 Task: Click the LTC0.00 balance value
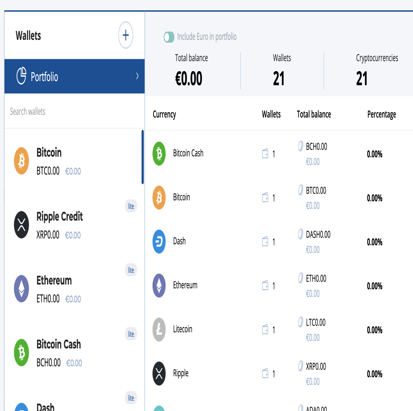[x=316, y=323]
